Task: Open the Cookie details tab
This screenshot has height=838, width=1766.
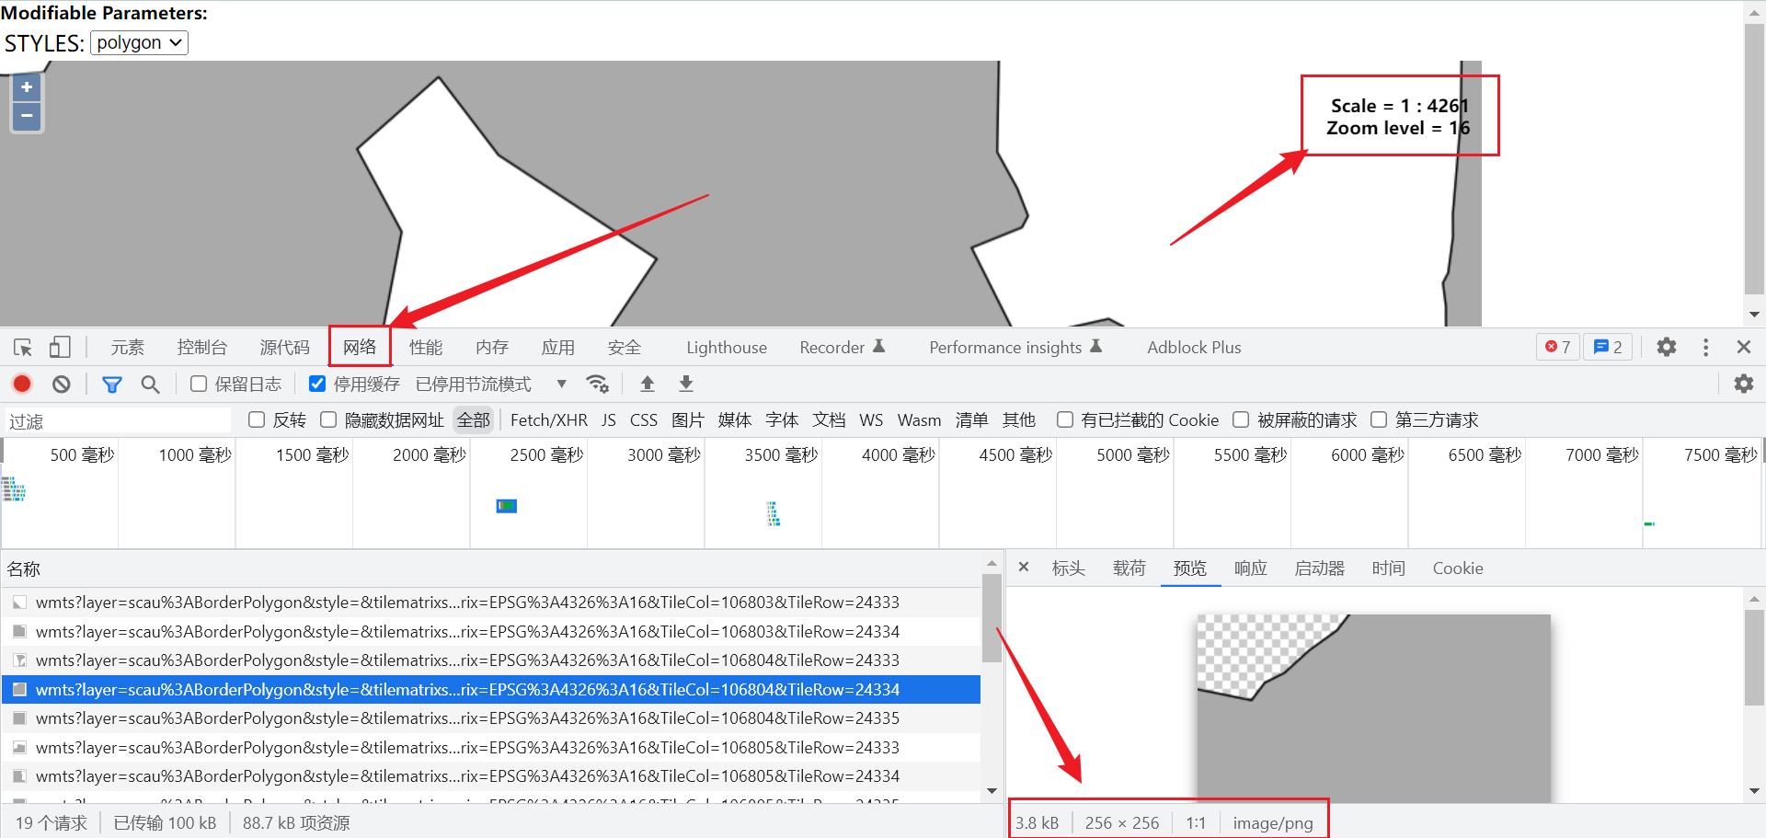Action: 1458,568
